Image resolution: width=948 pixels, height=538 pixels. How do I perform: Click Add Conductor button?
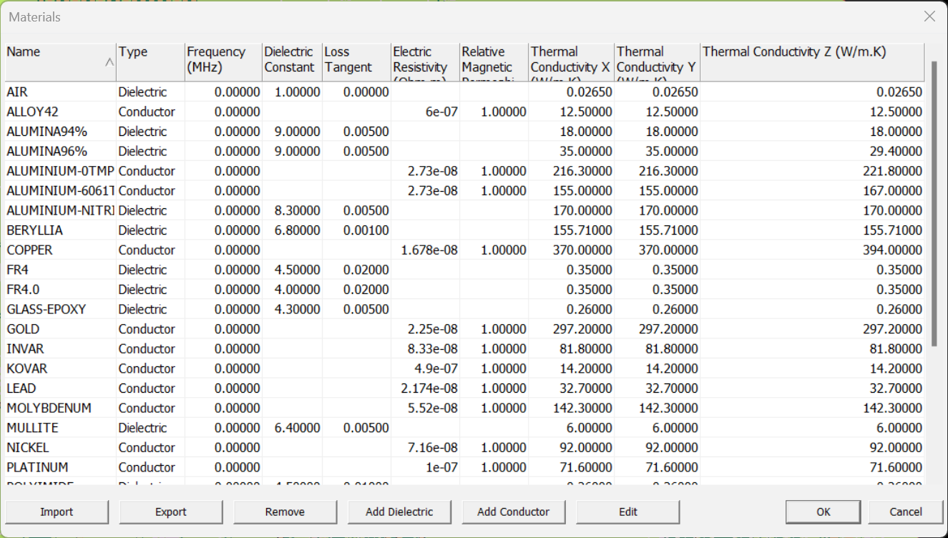point(513,512)
